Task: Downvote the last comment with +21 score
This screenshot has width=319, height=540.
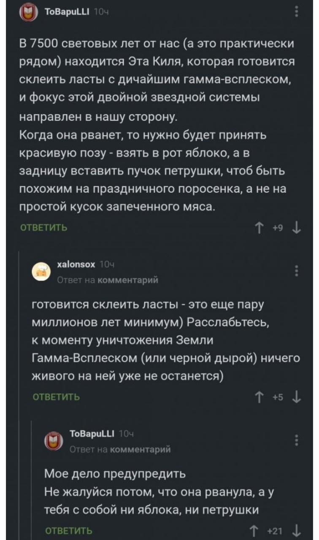Action: coord(298,530)
